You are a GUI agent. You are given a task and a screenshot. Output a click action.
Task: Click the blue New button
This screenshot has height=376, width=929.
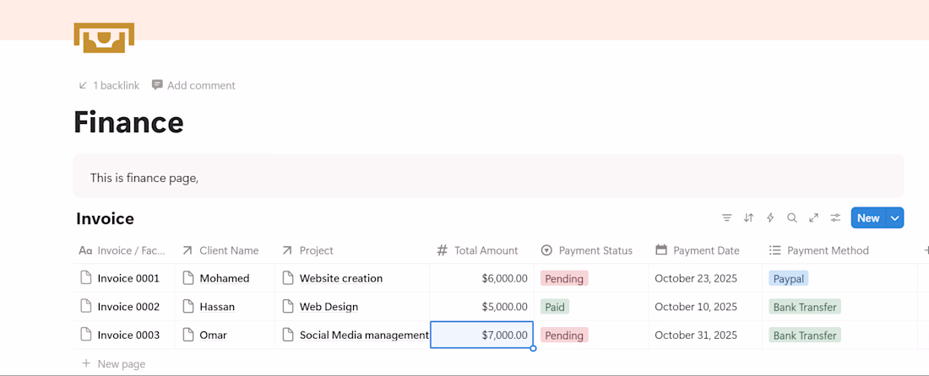867,218
